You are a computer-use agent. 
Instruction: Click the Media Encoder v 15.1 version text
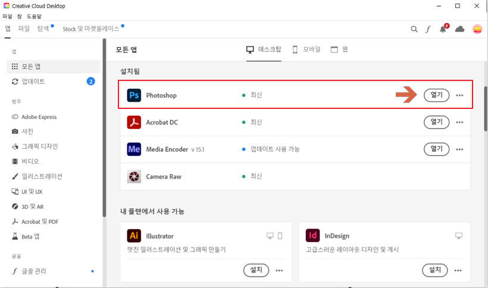pyautogui.click(x=198, y=149)
